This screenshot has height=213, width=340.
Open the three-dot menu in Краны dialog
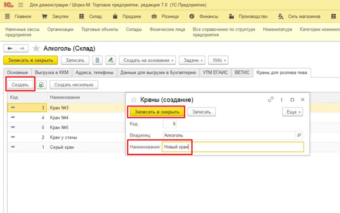[x=281, y=100]
